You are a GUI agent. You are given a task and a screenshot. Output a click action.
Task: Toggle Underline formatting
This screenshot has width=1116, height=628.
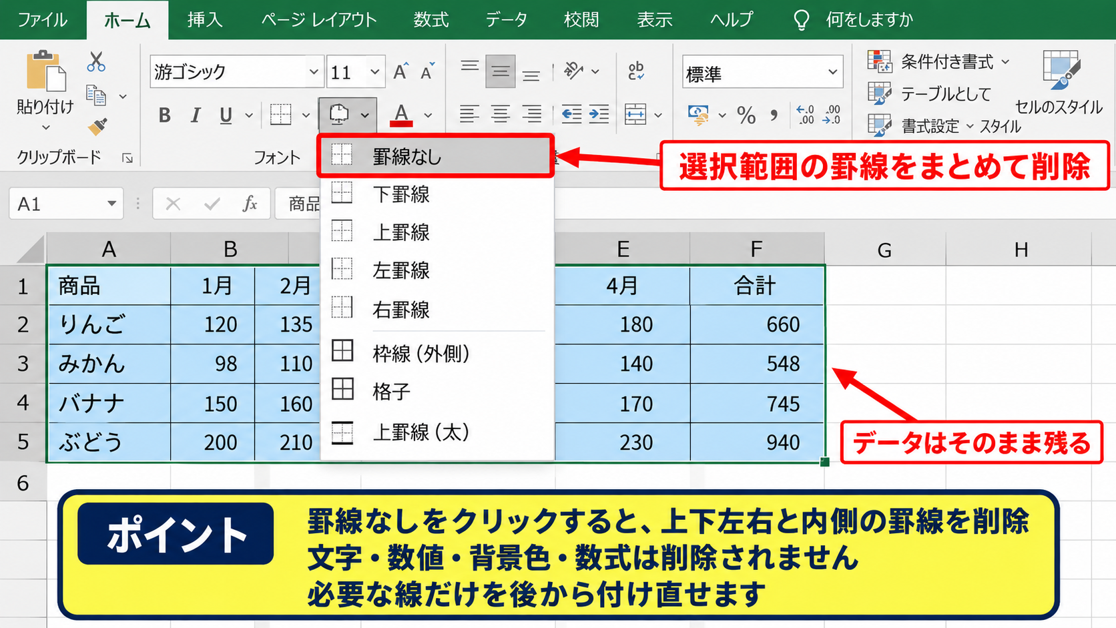[226, 115]
